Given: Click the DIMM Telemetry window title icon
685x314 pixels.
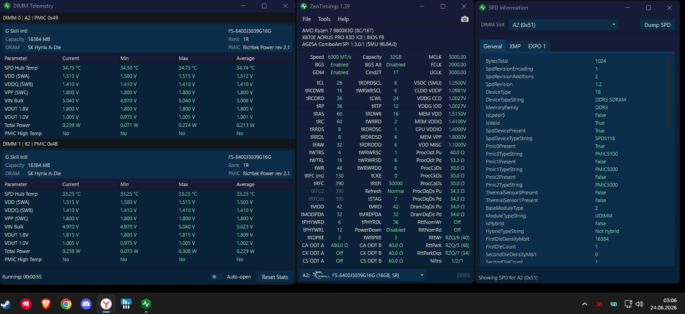Looking at the screenshot, I should pos(7,6).
